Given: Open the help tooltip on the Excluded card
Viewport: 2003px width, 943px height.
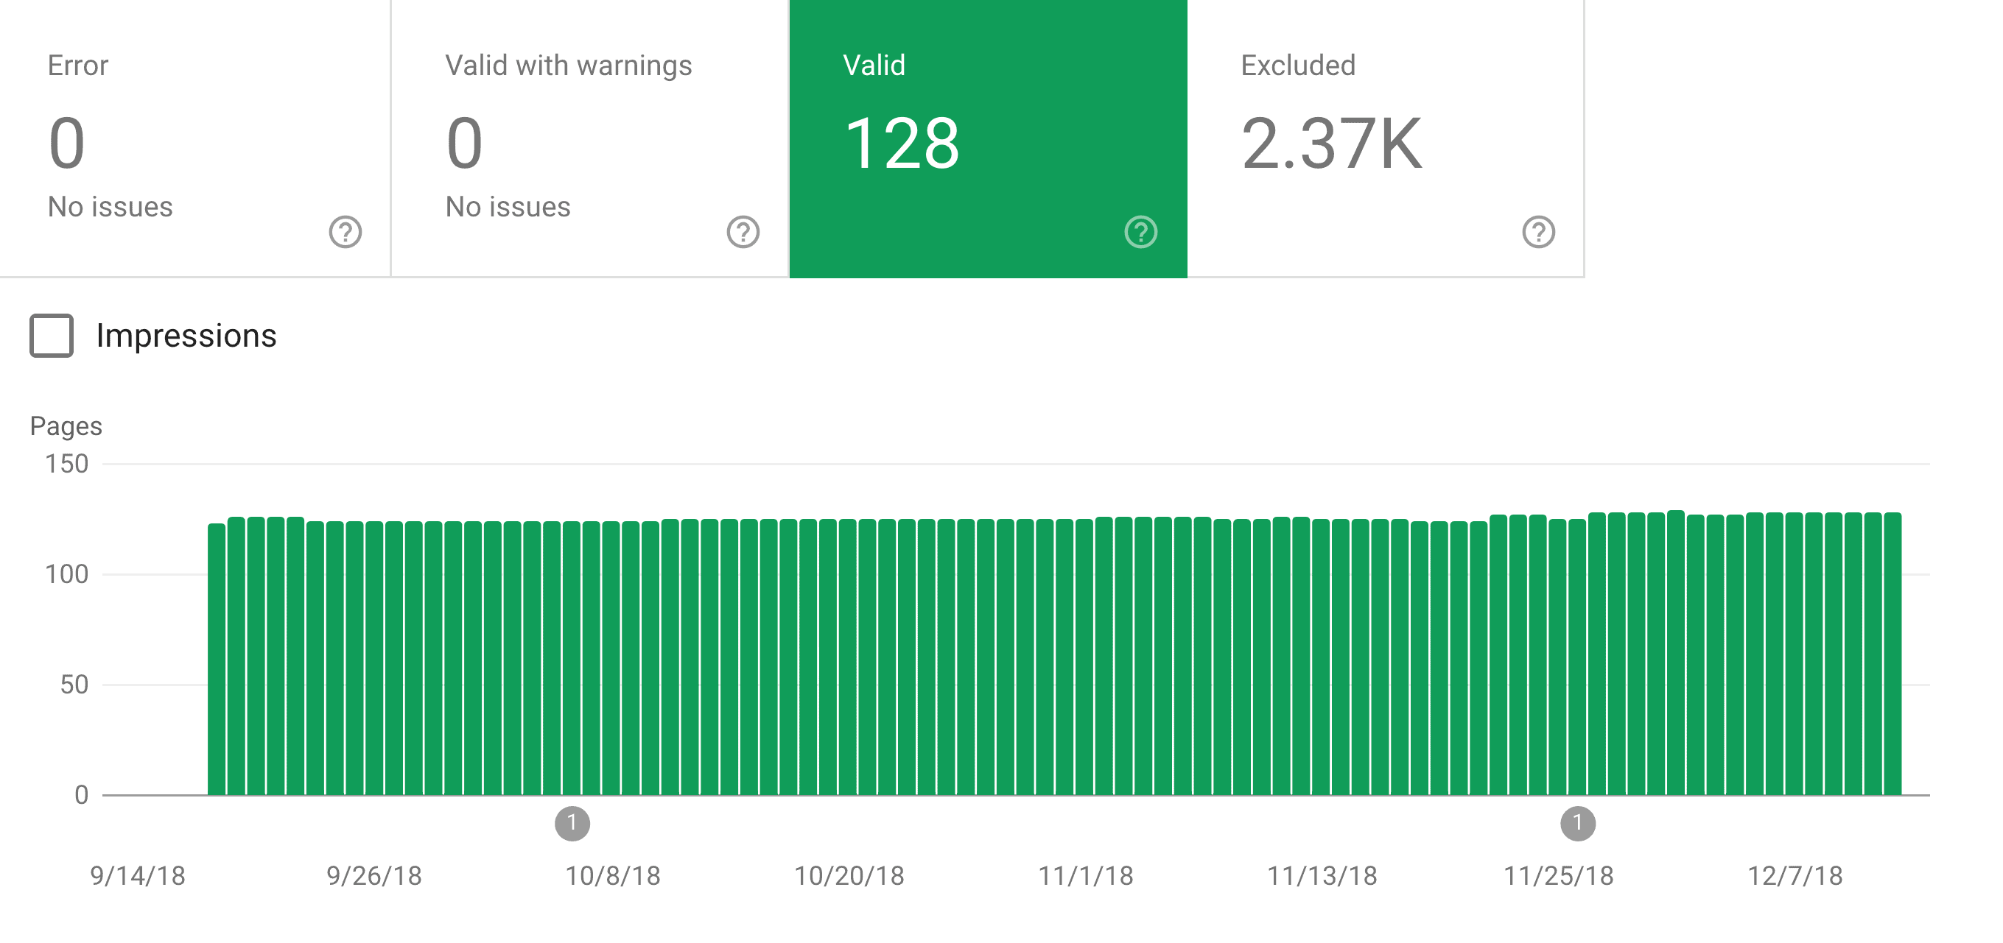Looking at the screenshot, I should [x=1537, y=231].
